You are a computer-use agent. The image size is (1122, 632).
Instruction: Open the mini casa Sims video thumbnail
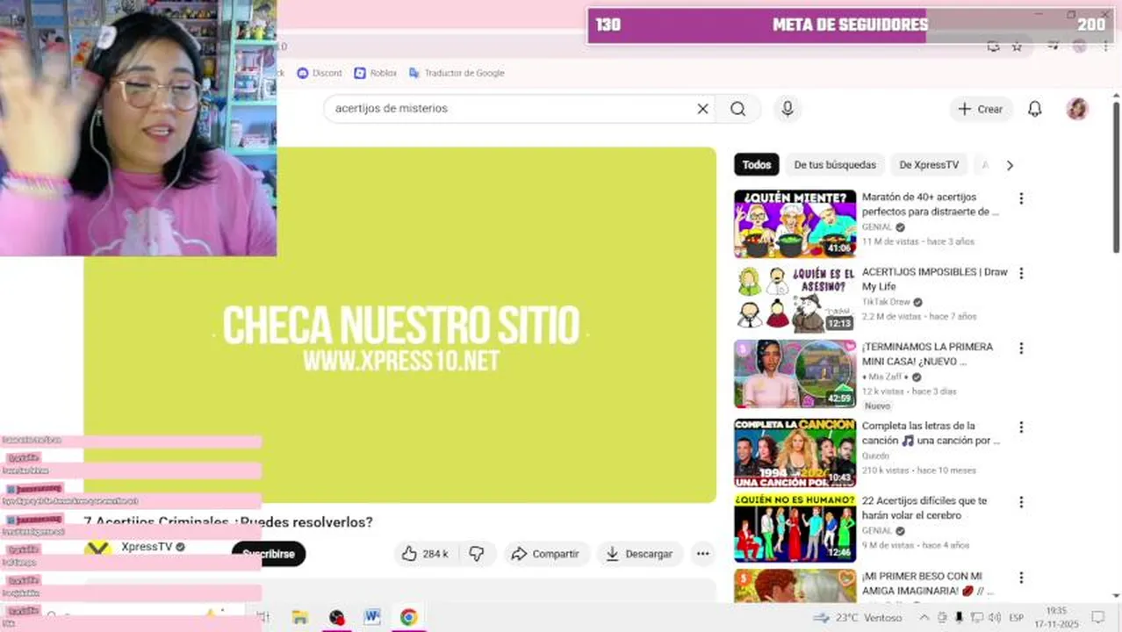[x=795, y=374]
